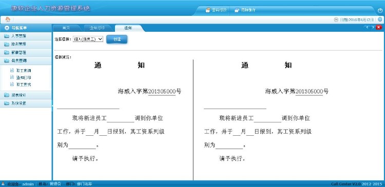The image size is (385, 187).
Task: Click the document icon beside 职工查询
Action: tap(12, 70)
